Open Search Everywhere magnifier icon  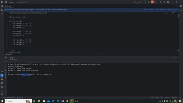164,2
